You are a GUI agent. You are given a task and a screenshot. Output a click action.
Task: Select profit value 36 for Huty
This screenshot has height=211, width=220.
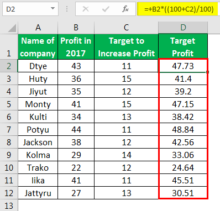[x=76, y=78]
